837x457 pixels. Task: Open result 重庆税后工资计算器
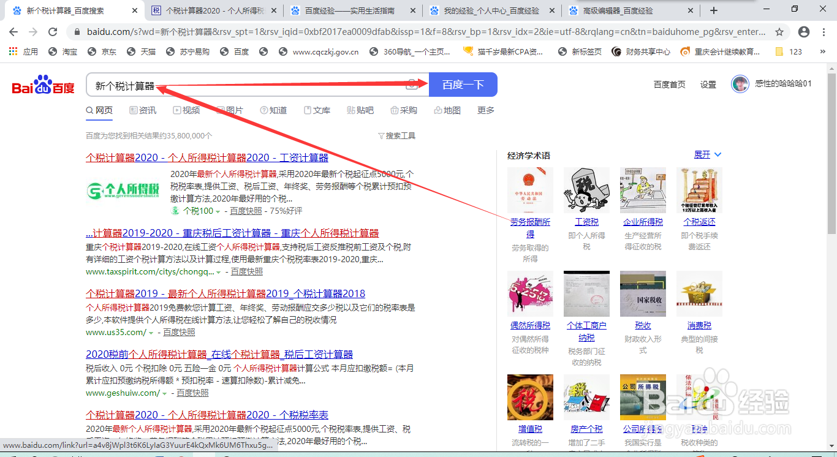(x=232, y=233)
